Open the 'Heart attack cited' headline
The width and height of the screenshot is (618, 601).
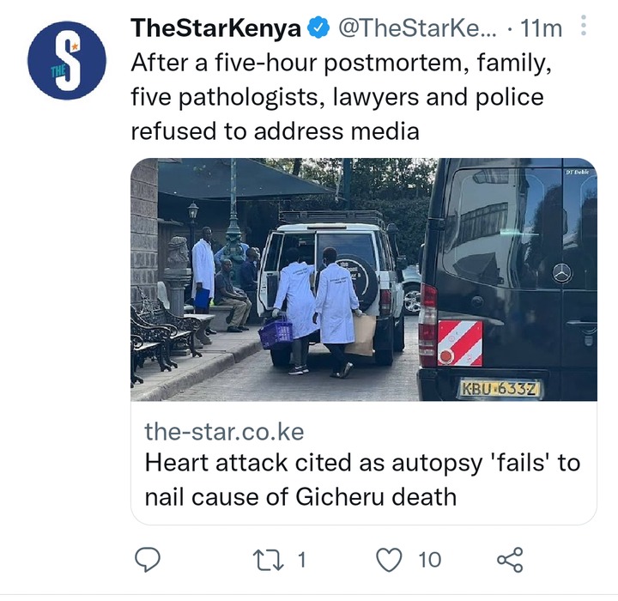pos(362,479)
